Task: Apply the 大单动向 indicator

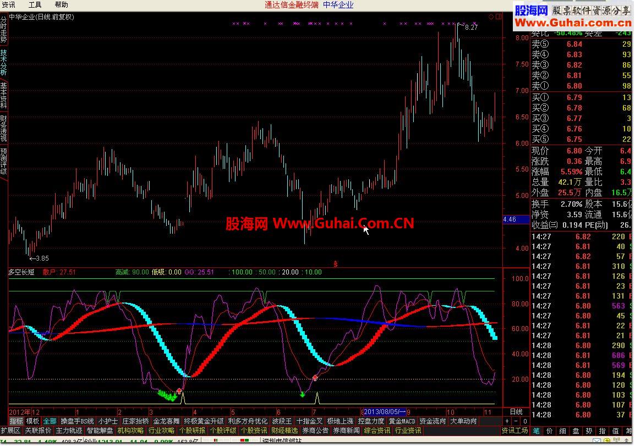Action: click(x=463, y=421)
